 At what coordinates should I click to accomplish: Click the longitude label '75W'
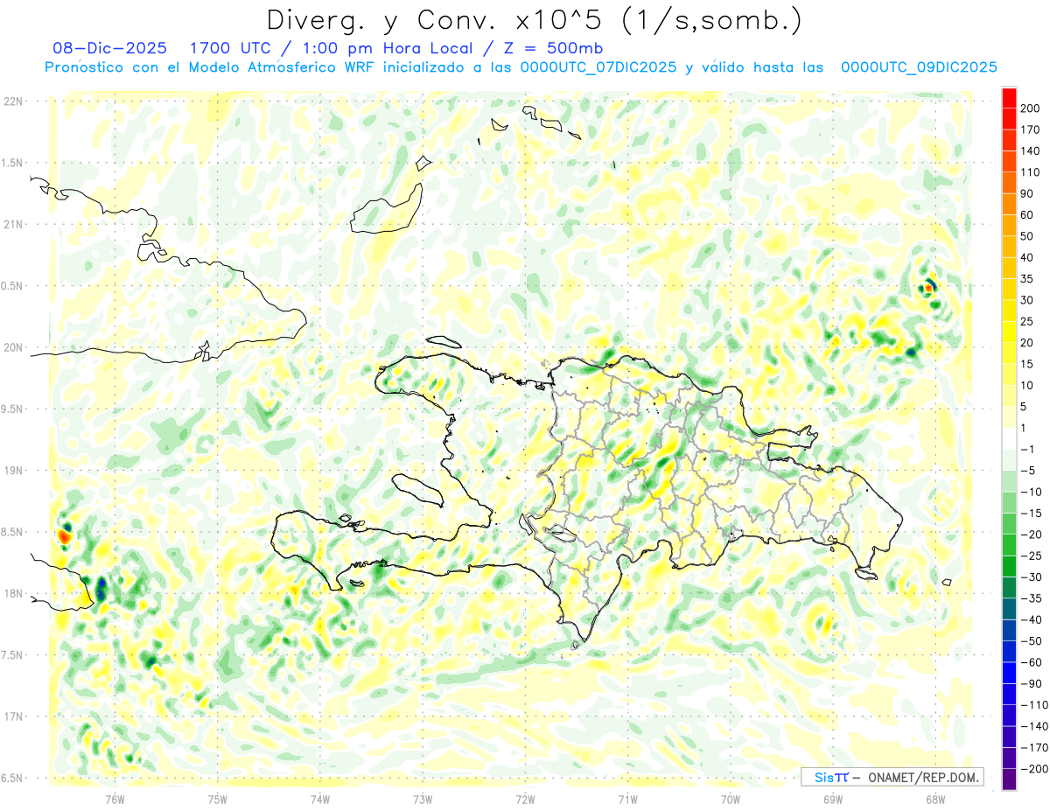218,798
